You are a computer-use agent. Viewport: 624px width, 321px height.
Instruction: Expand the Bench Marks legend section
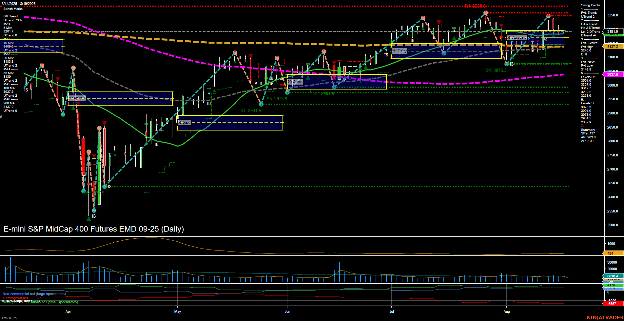coord(13,9)
